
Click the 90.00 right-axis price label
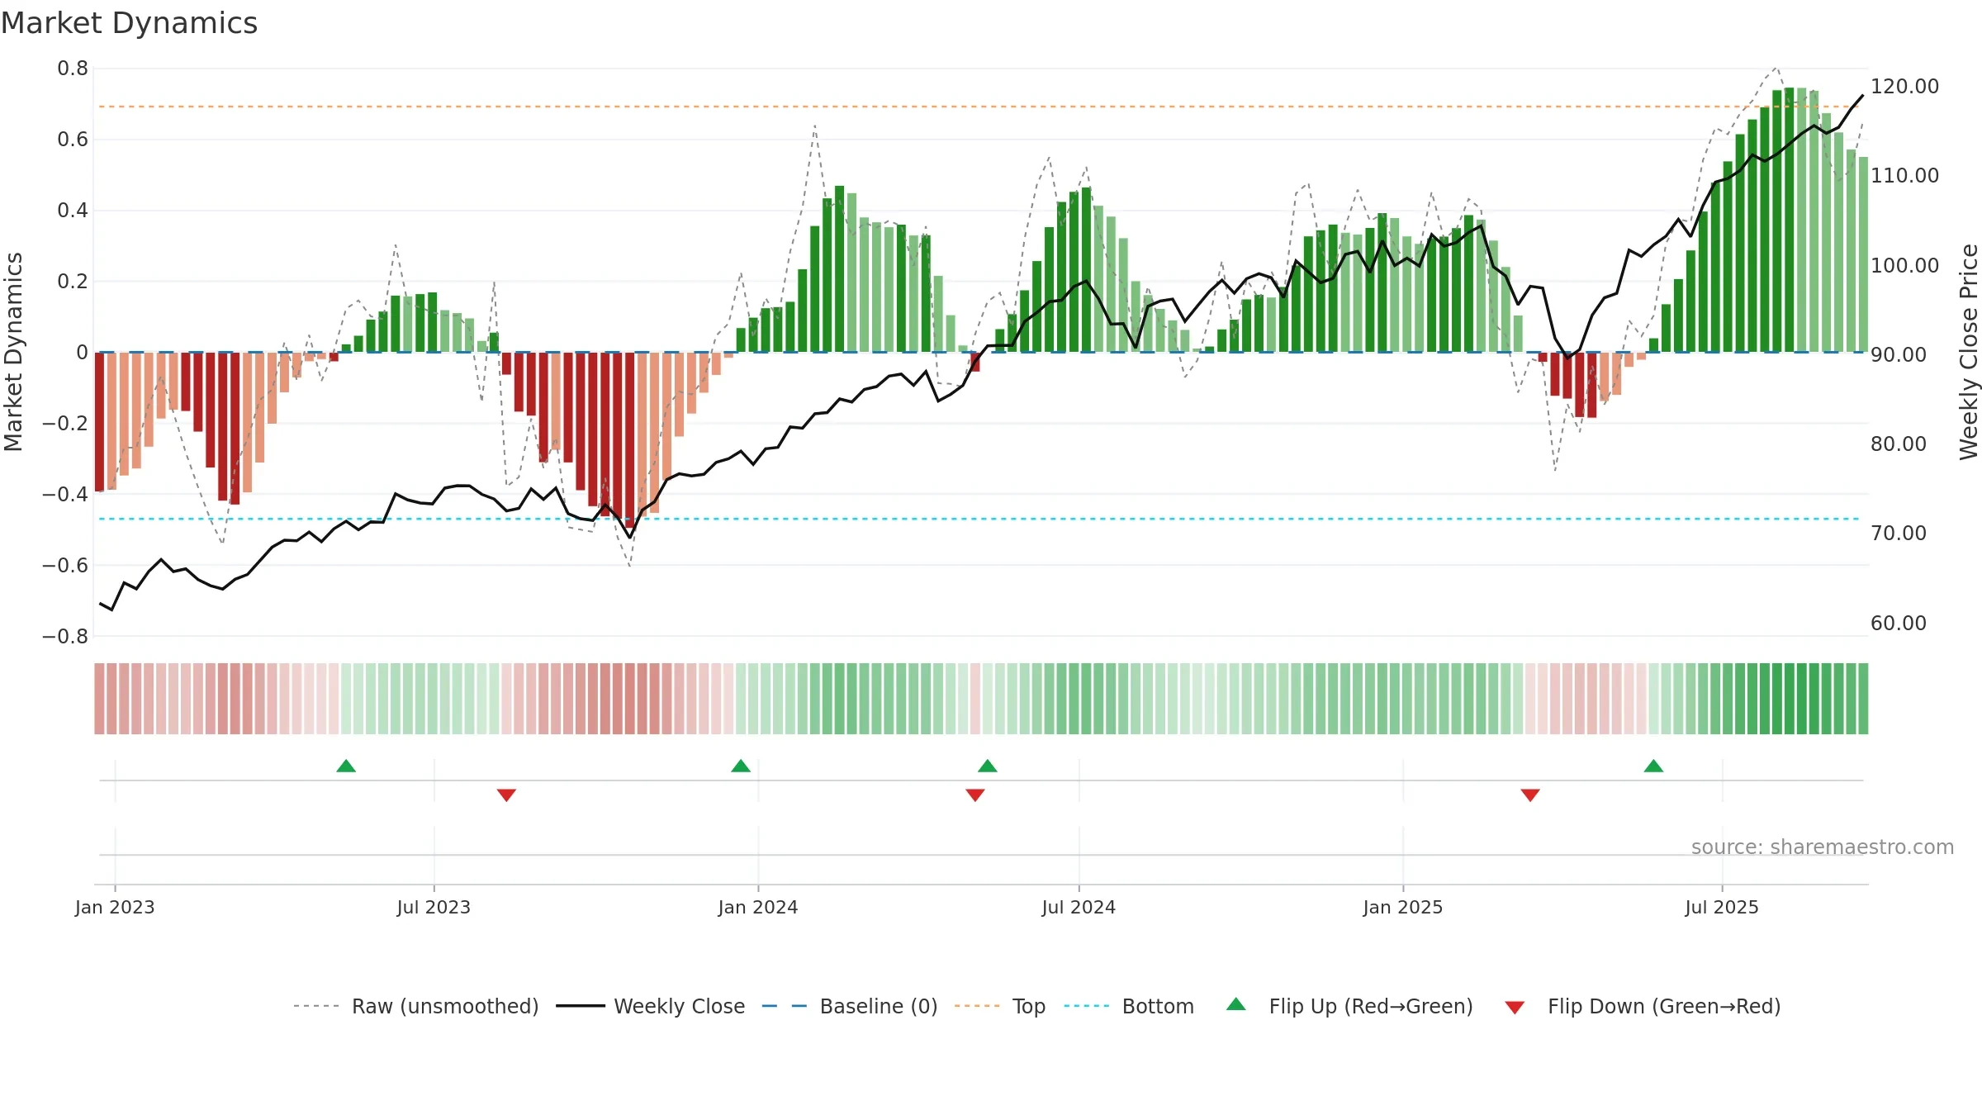1899,354
